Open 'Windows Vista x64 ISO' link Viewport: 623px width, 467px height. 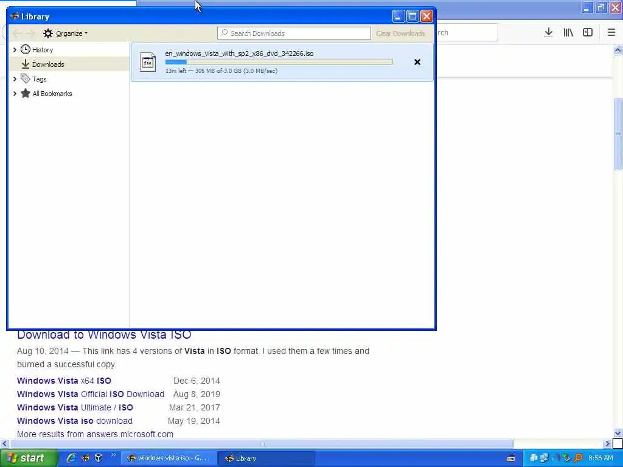click(x=64, y=381)
